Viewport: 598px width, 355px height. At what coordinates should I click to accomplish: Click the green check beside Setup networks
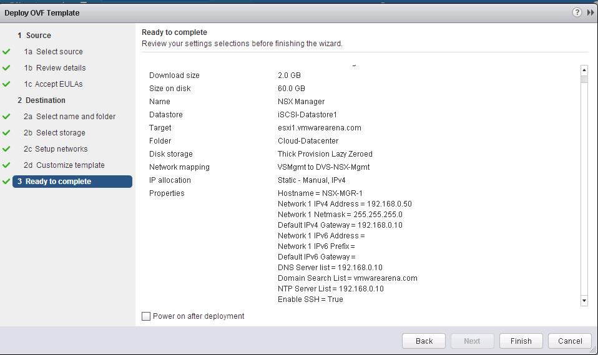(x=6, y=148)
